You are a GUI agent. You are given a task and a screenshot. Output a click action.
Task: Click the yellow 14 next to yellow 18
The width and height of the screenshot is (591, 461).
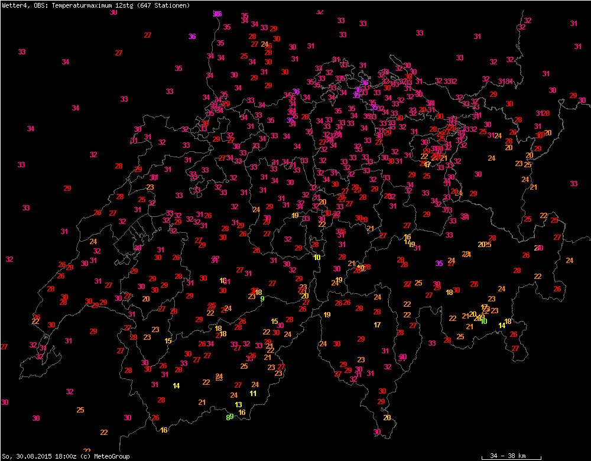coord(502,326)
